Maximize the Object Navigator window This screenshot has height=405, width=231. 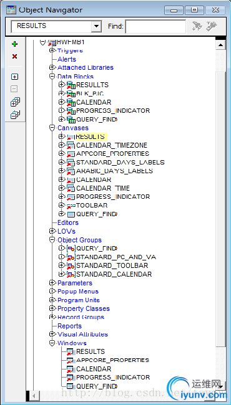pyautogui.click(x=194, y=10)
